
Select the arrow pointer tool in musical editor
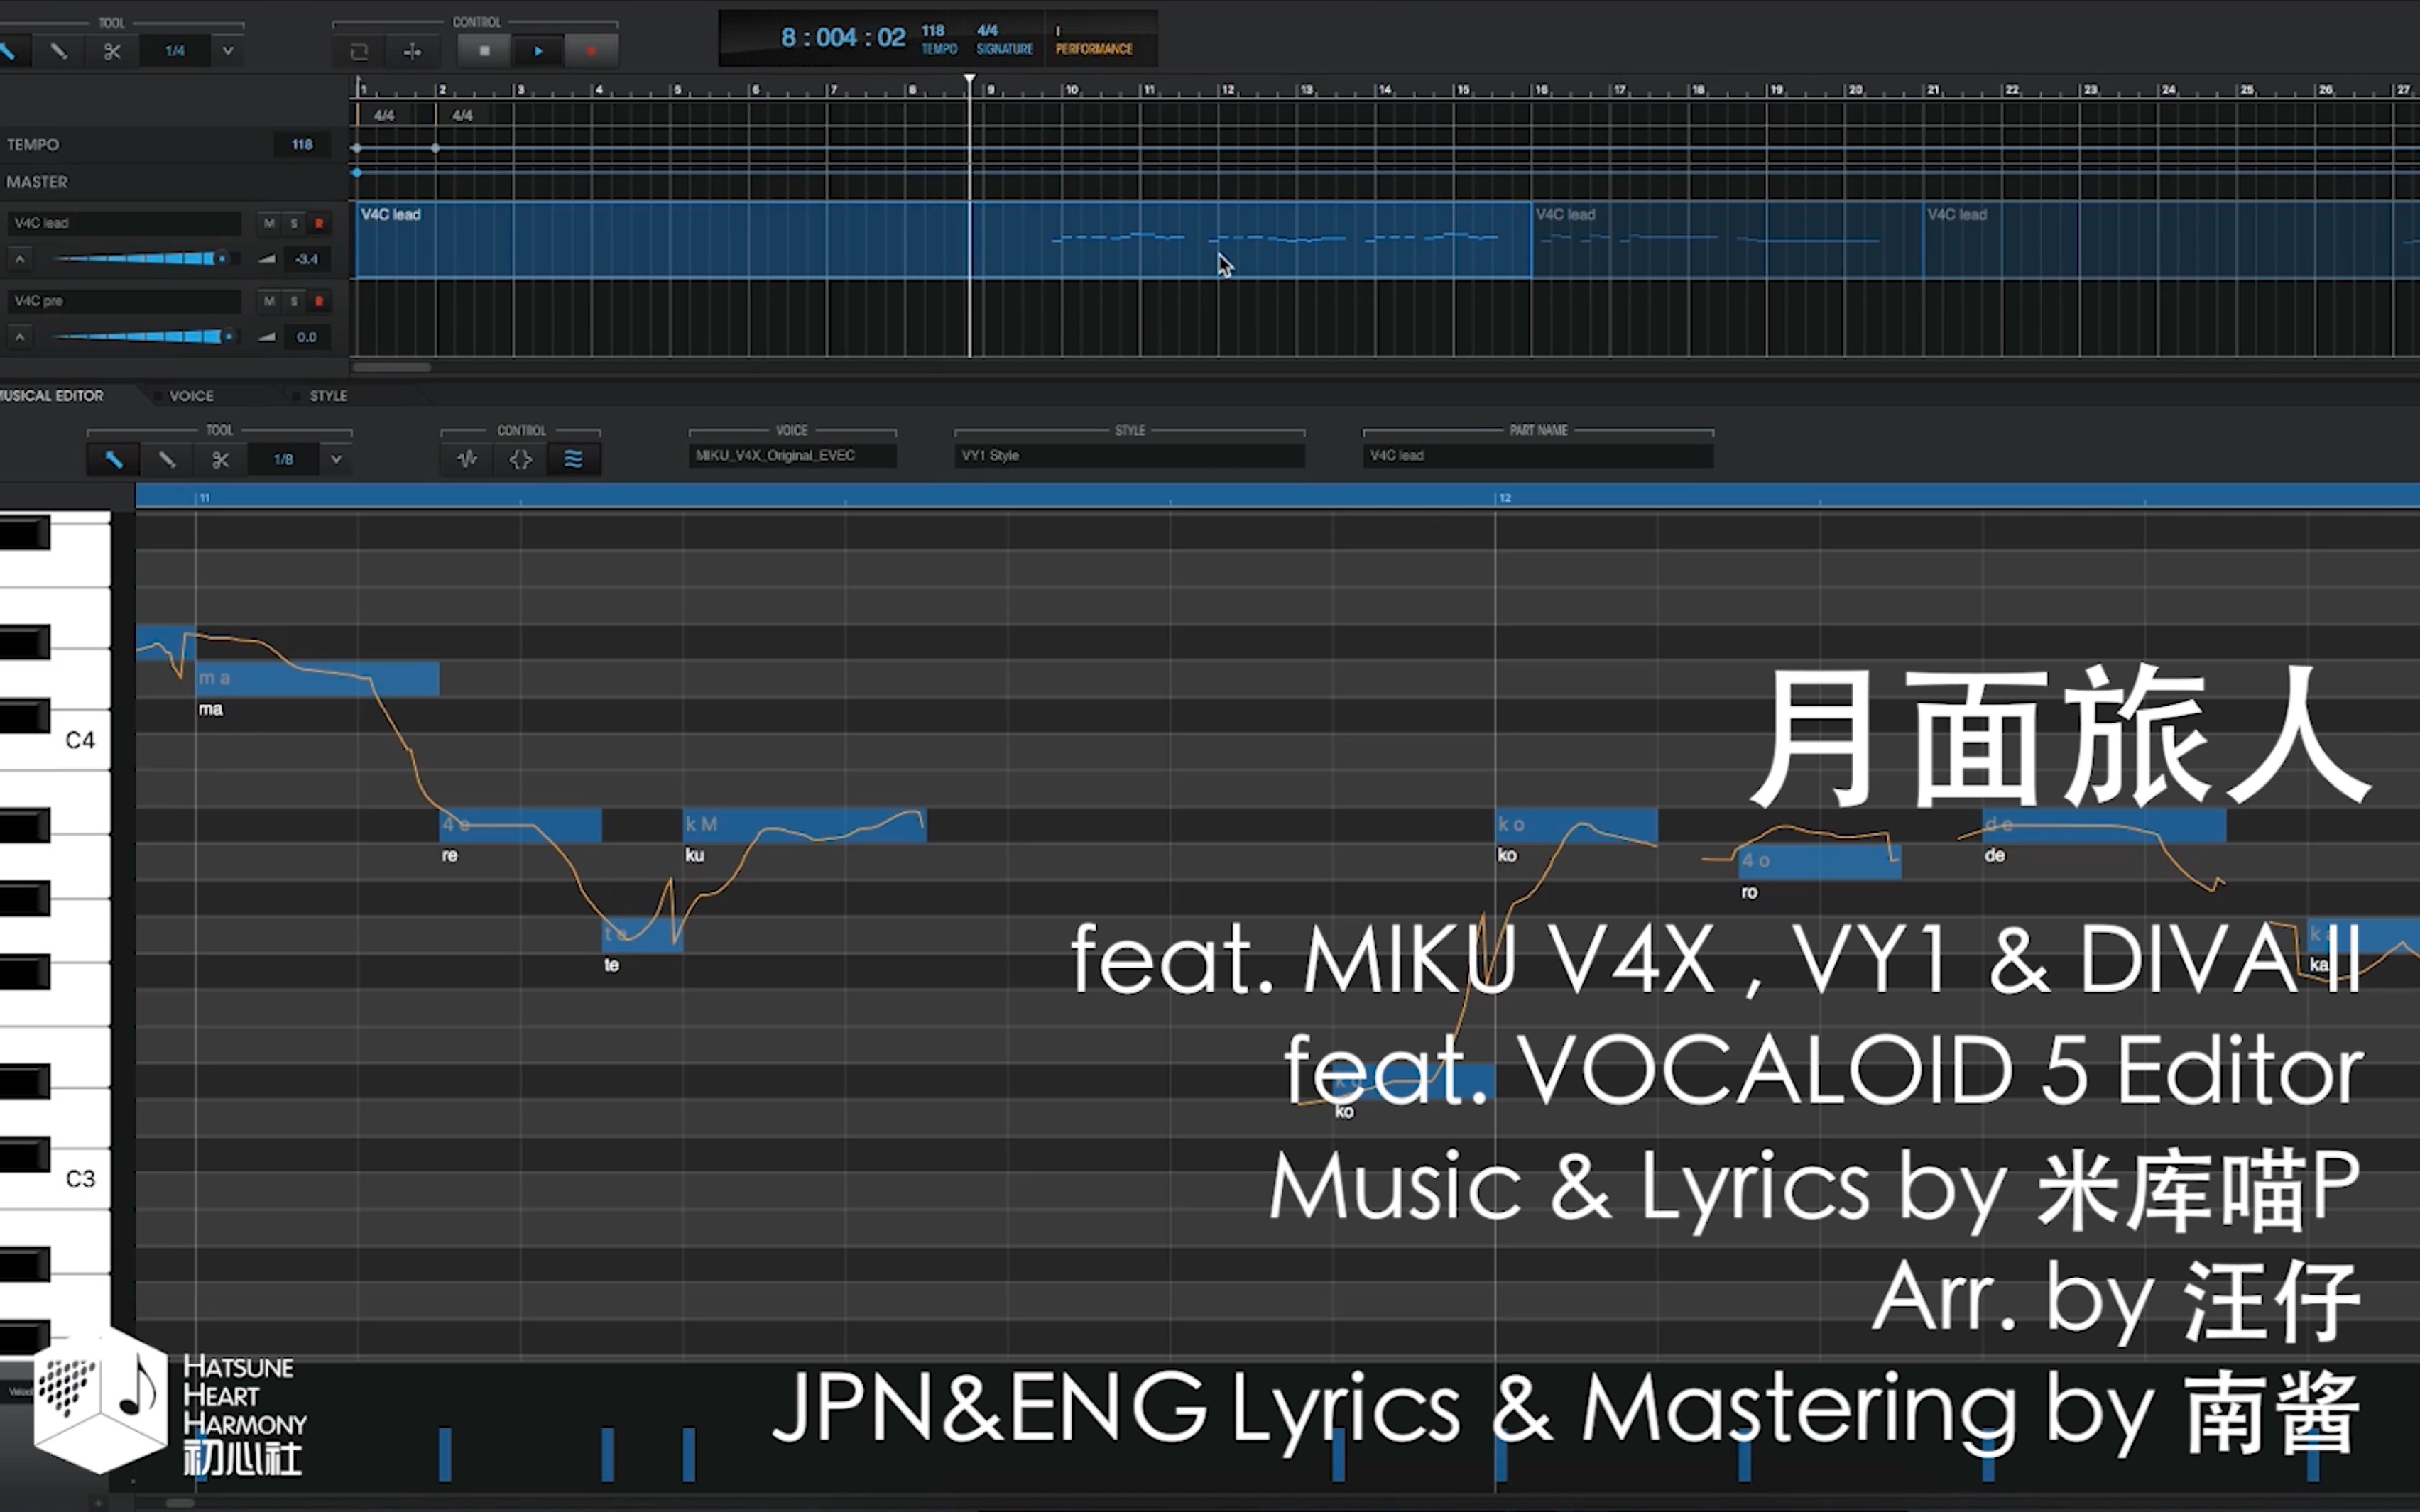coord(113,460)
